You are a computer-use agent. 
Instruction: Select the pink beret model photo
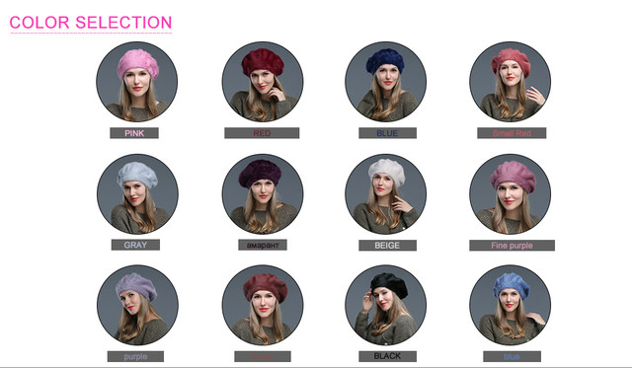point(136,82)
